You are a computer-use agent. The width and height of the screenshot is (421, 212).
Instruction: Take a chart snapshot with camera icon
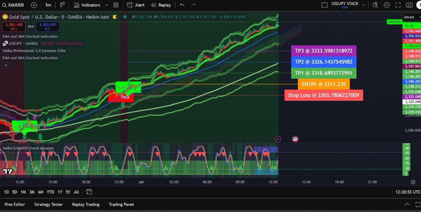click(x=409, y=5)
